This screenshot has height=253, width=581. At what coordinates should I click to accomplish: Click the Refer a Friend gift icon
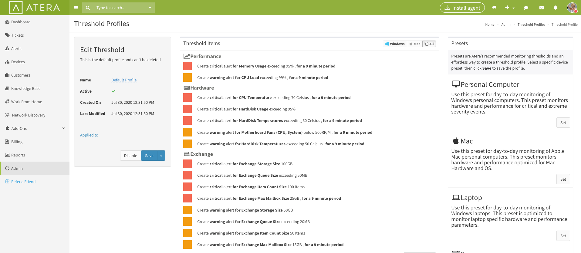pos(7,182)
